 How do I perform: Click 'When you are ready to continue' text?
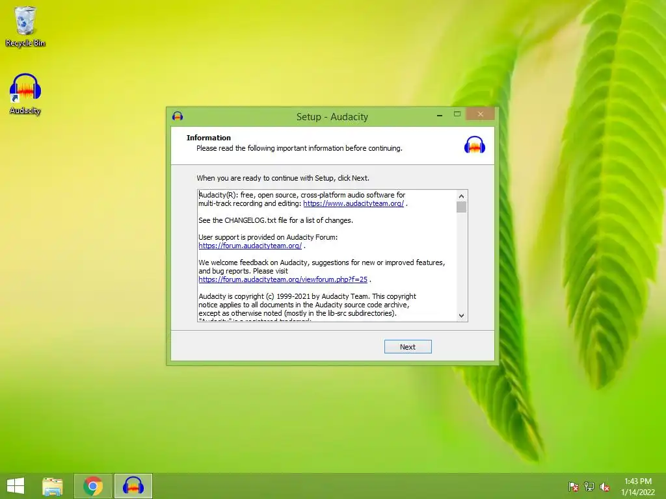(283, 178)
